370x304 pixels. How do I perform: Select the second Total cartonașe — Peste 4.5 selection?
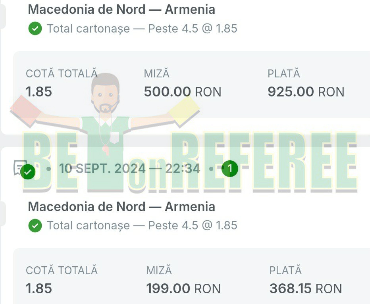point(142,226)
